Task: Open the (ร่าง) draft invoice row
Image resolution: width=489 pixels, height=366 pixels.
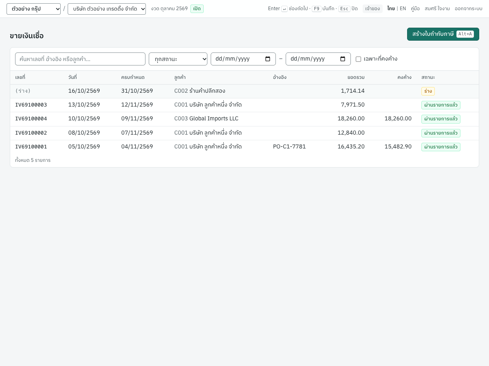Action: coord(244,91)
